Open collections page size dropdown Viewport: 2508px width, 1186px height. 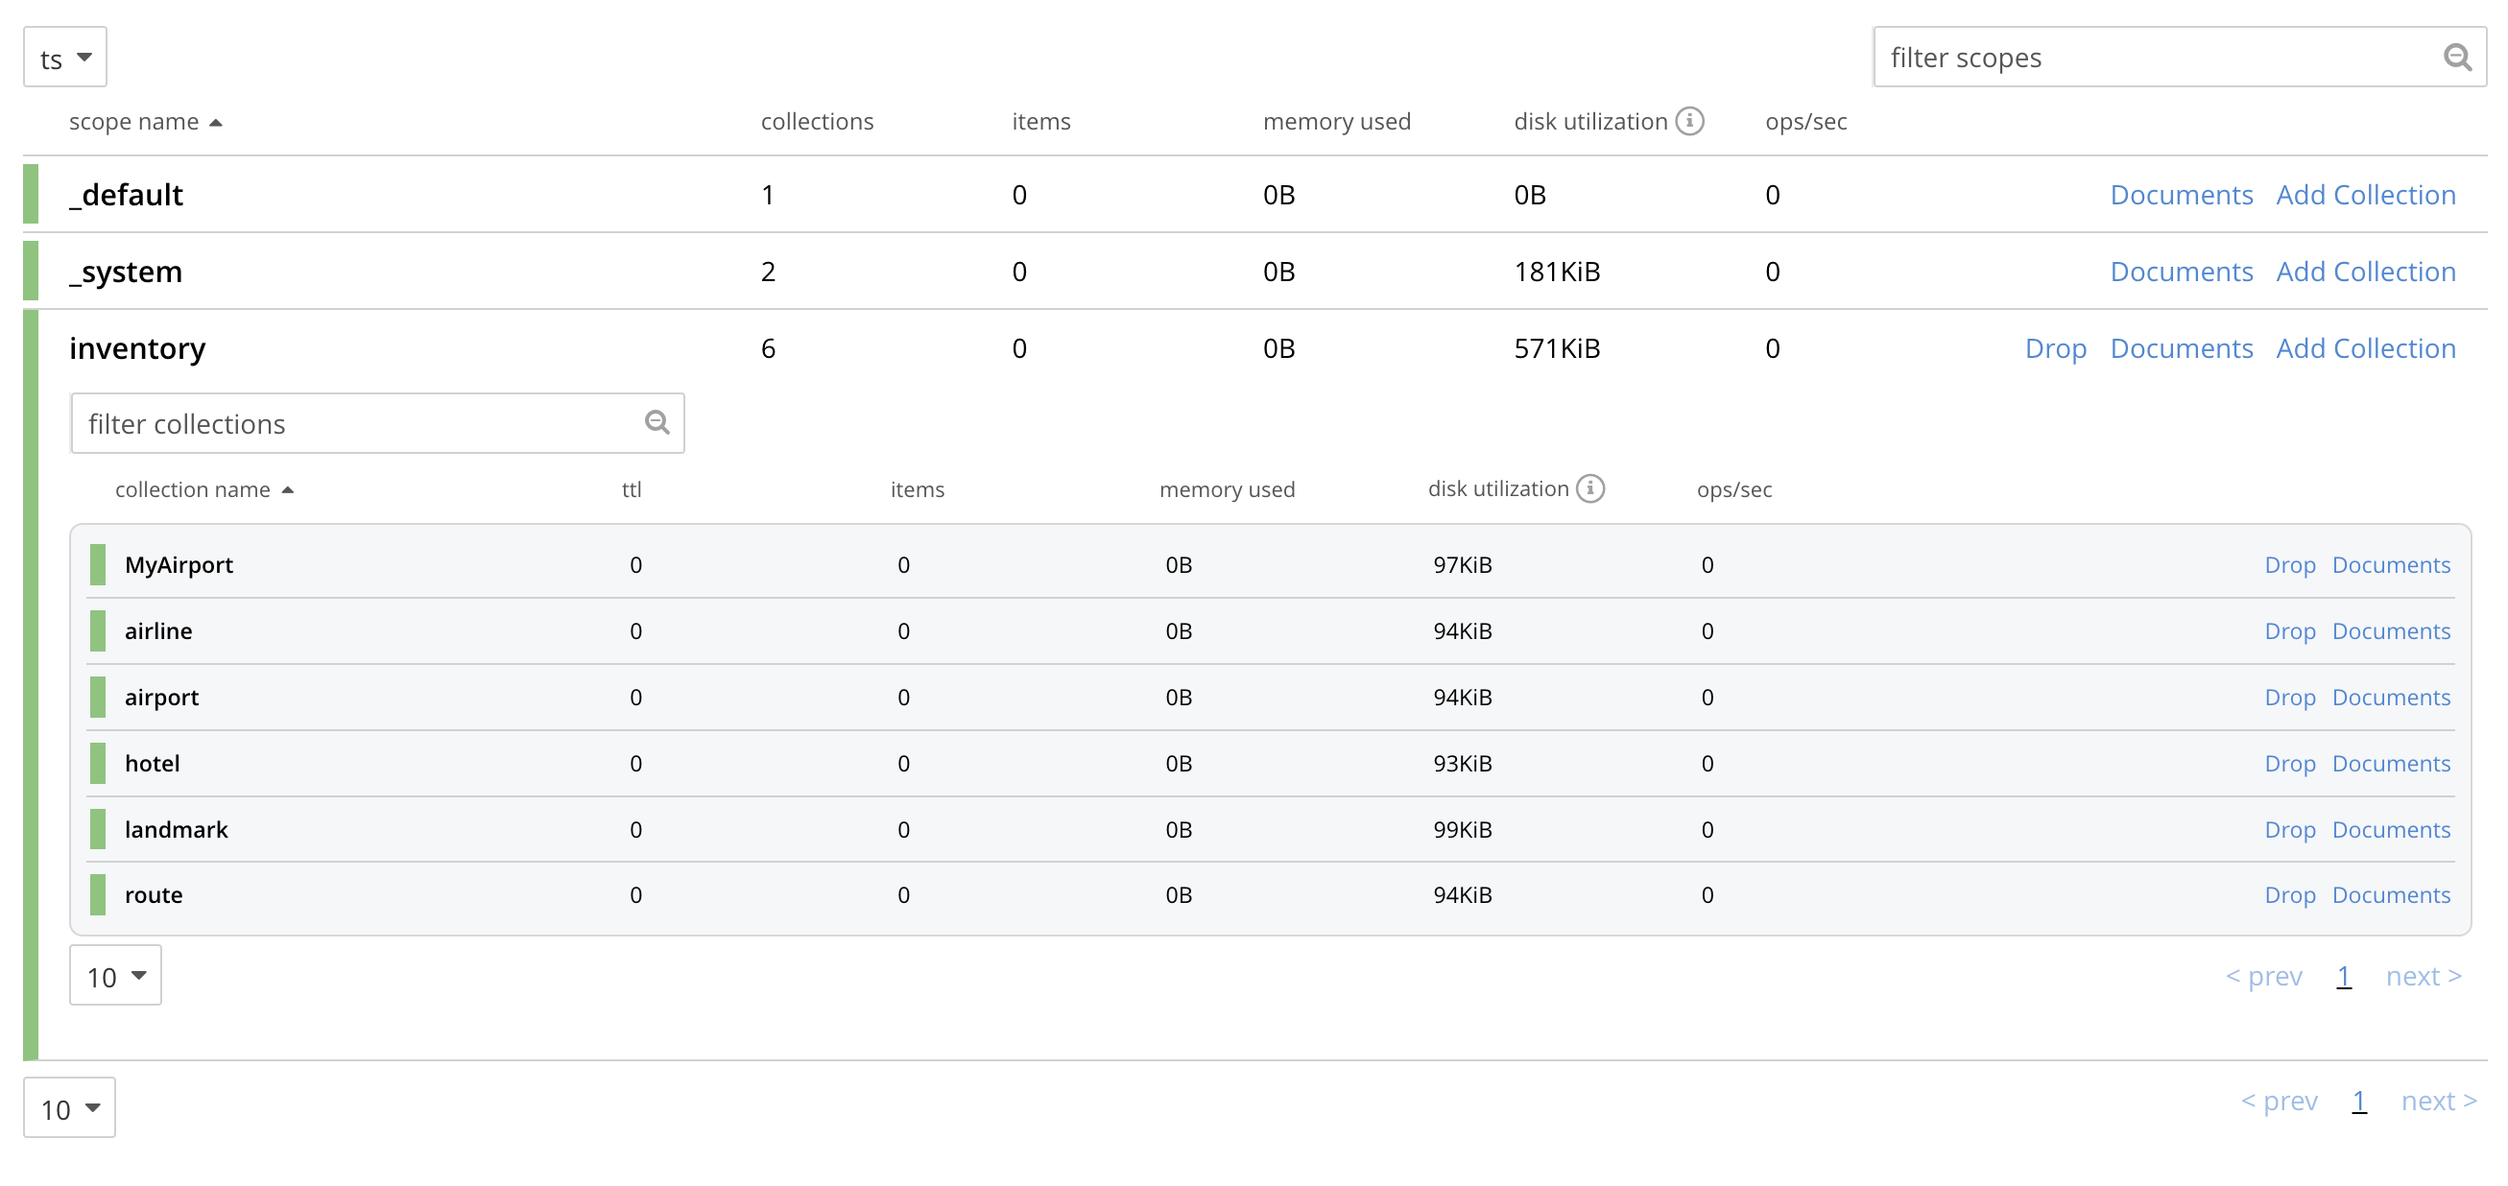click(x=116, y=975)
